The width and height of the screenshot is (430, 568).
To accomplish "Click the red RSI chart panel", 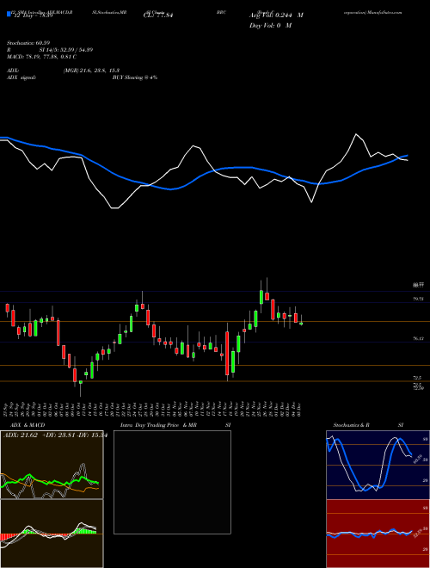I will [x=378, y=534].
